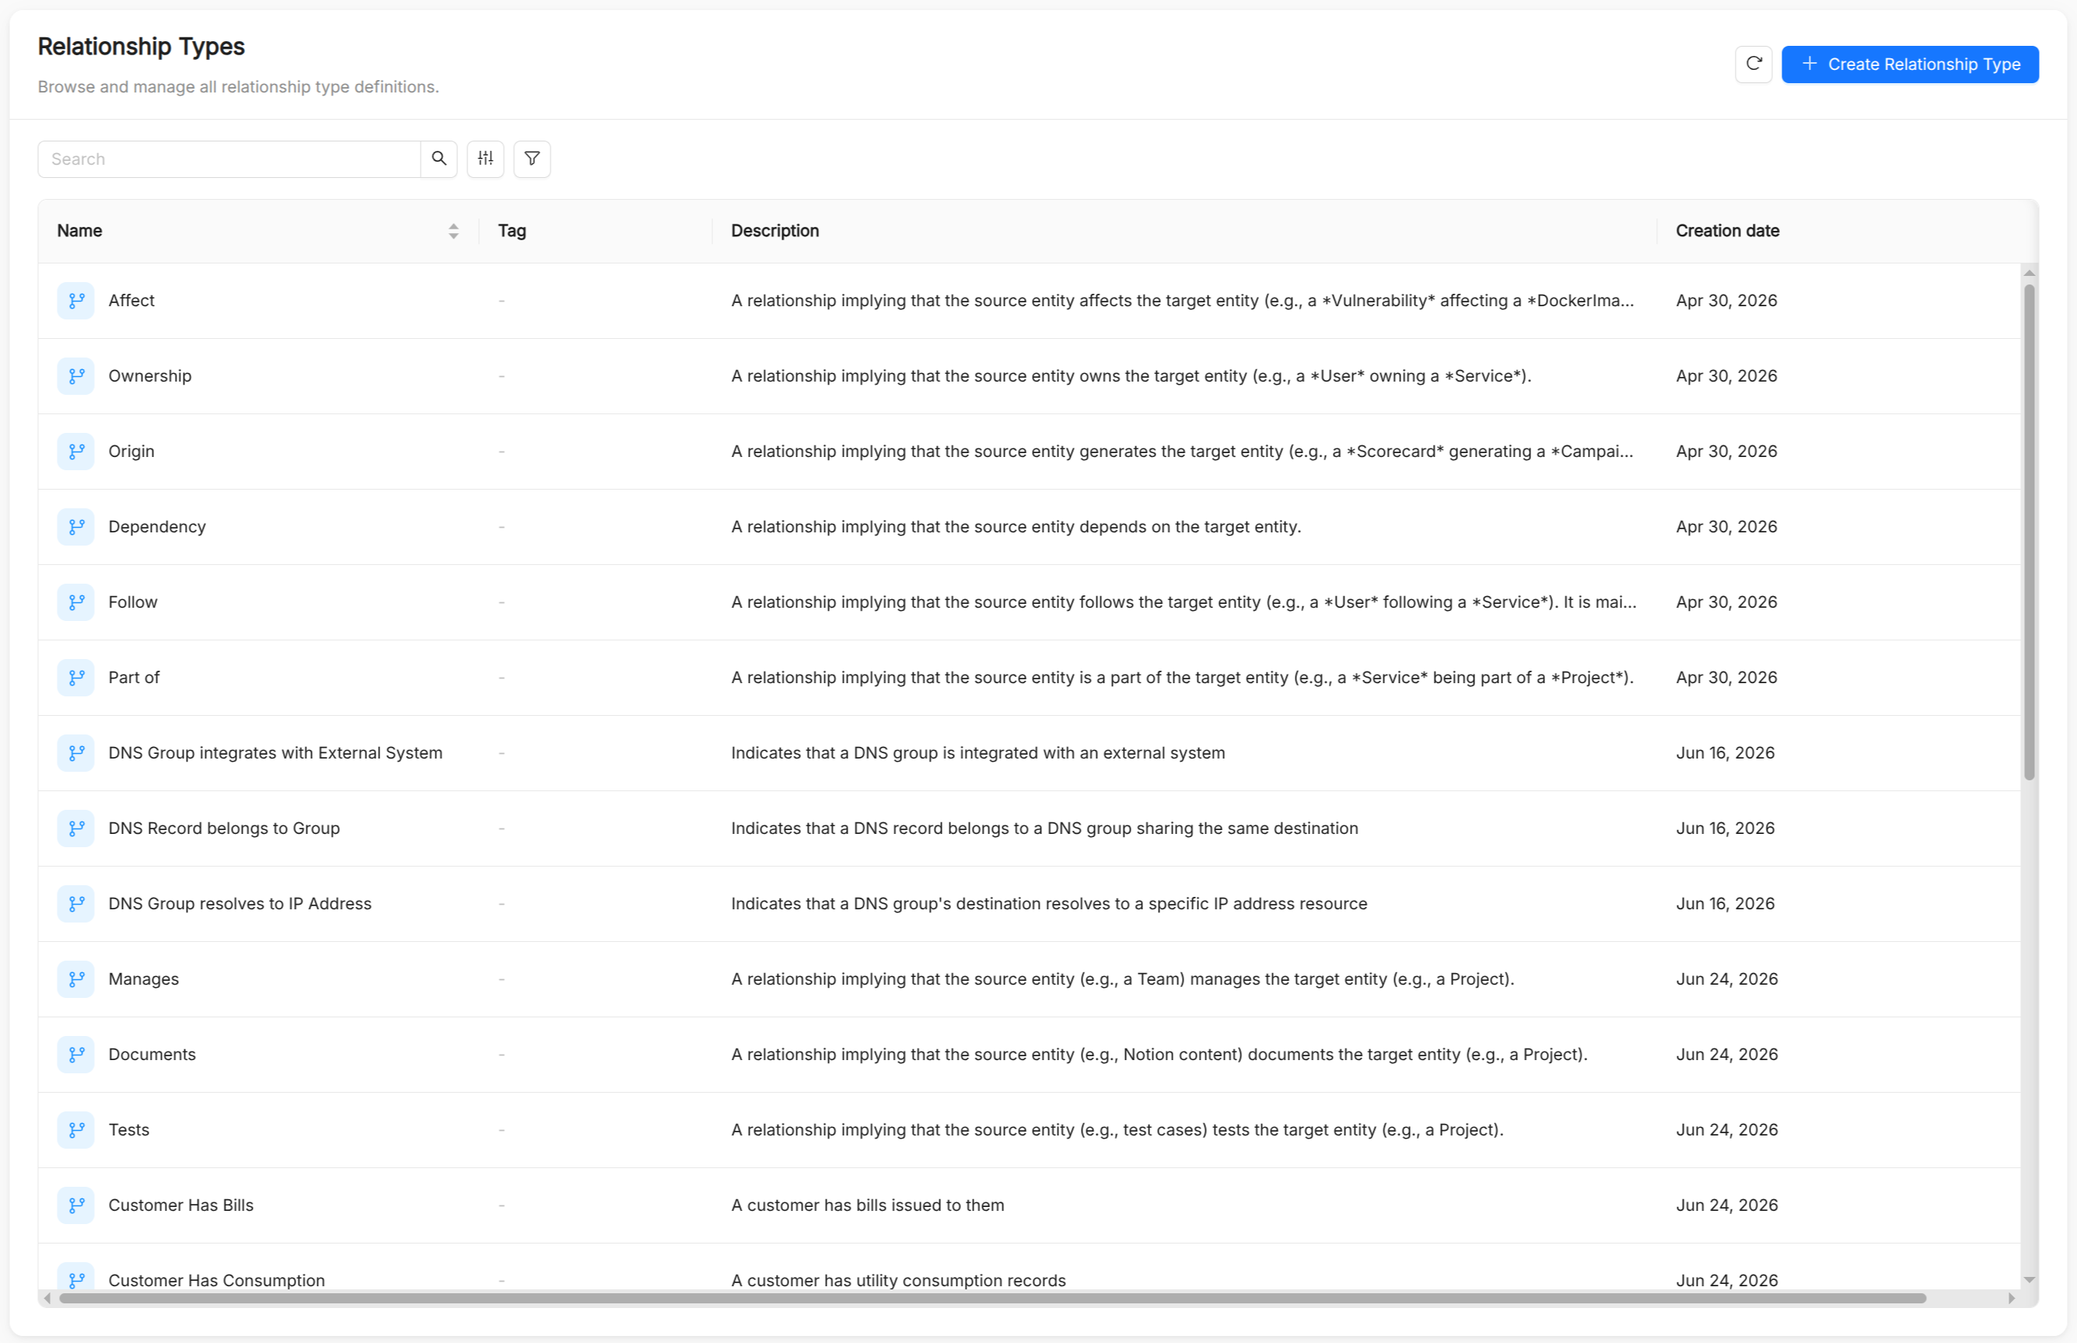Open the Dependency relationship type
The width and height of the screenshot is (2077, 1343).
click(157, 527)
